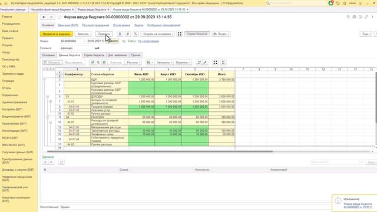This screenshot has width=377, height=212.
Task: Click the calendar icon next to date field
Action: (124, 41)
